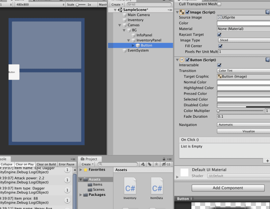Toggle Clear on Build in console

pyautogui.click(x=46, y=164)
